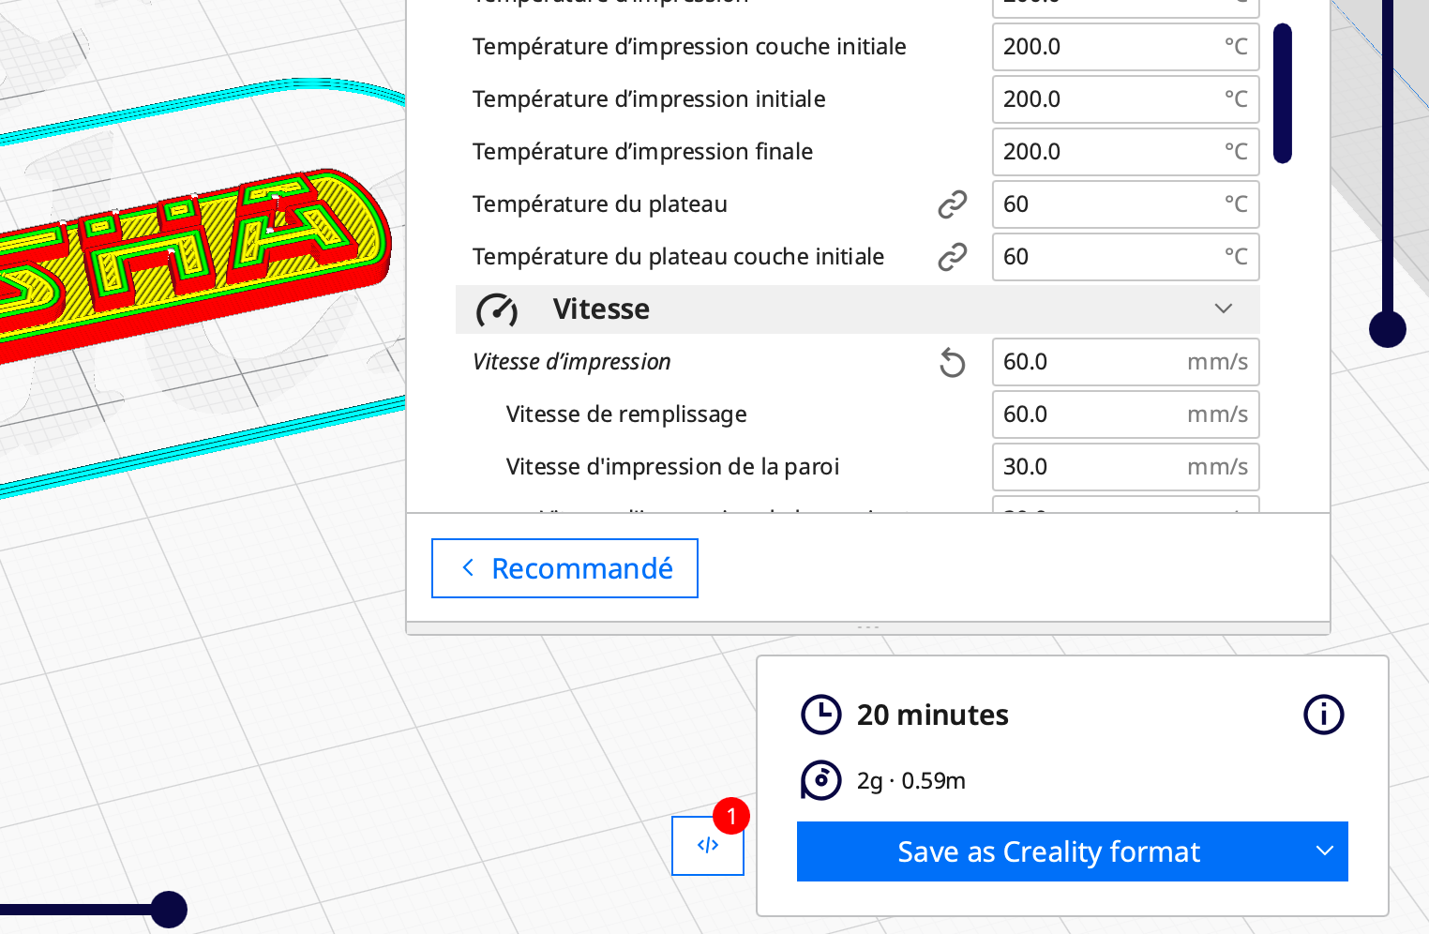Edit Température d'impression couche initiale field
The height and width of the screenshot is (934, 1429).
coord(1125,47)
